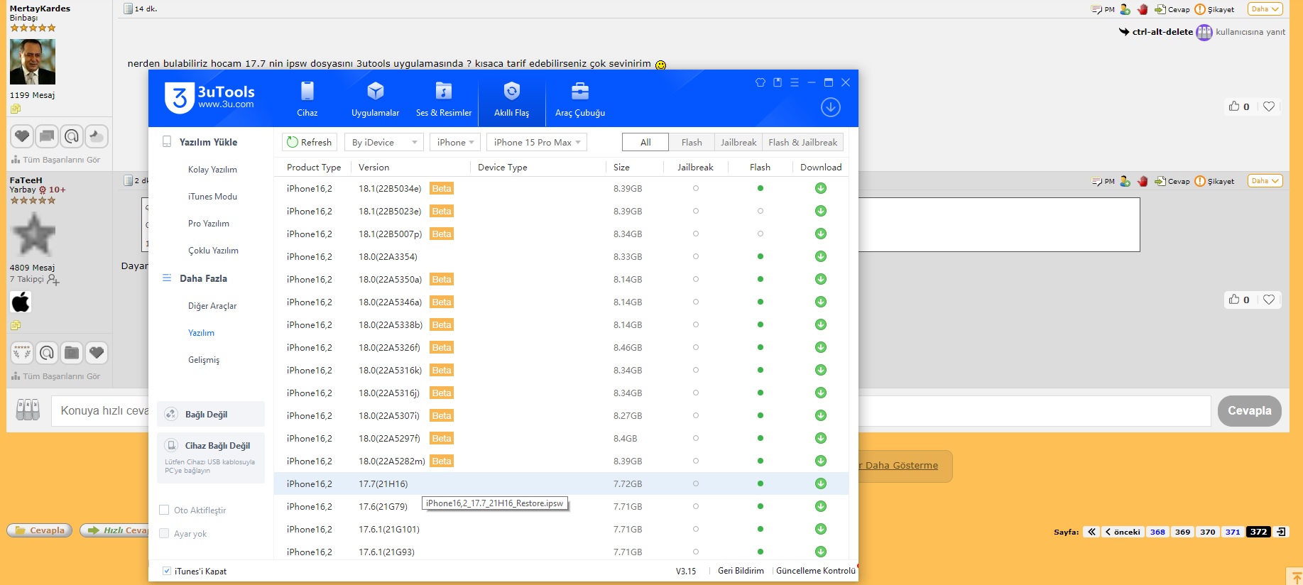Select Flash radio for 18.1(22B5023e)
This screenshot has width=1303, height=585.
pos(760,211)
